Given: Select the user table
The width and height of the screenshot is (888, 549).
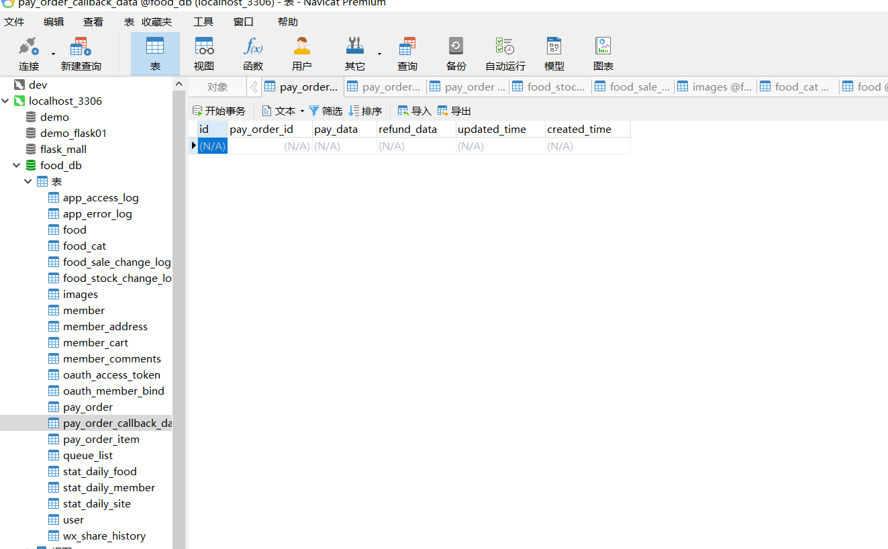Looking at the screenshot, I should 73,520.
